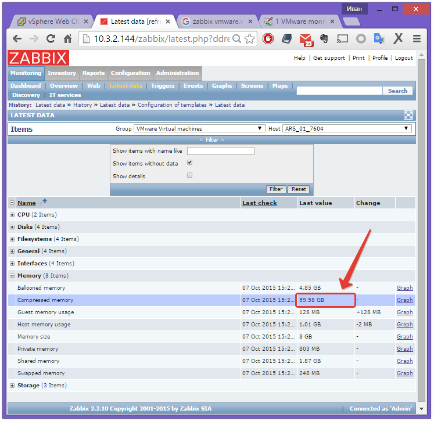Reload the page with the refresh icon
Viewport: 434px width, 421px height.
[51, 39]
